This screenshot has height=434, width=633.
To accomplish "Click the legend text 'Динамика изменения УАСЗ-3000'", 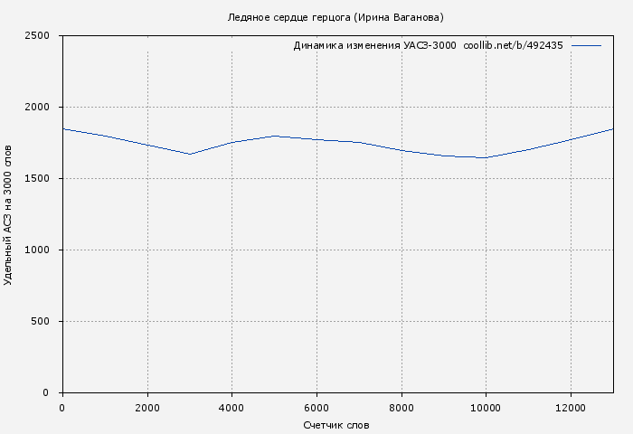I will (x=374, y=45).
